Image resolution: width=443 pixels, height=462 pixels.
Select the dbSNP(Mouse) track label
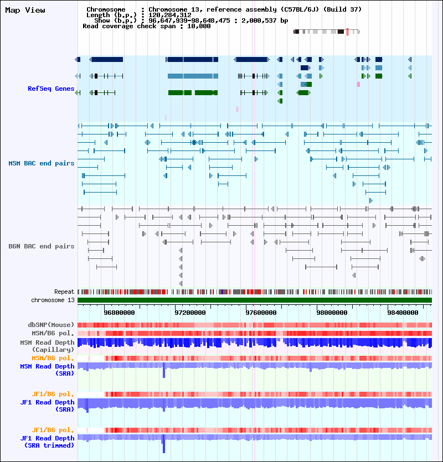click(x=51, y=325)
